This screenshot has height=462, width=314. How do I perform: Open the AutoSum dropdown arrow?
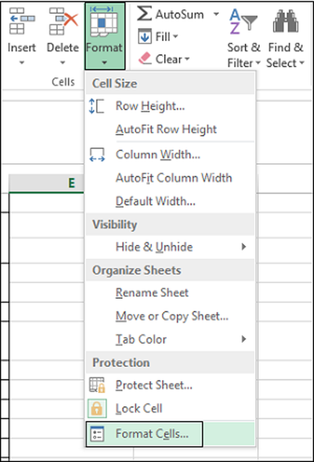click(216, 14)
